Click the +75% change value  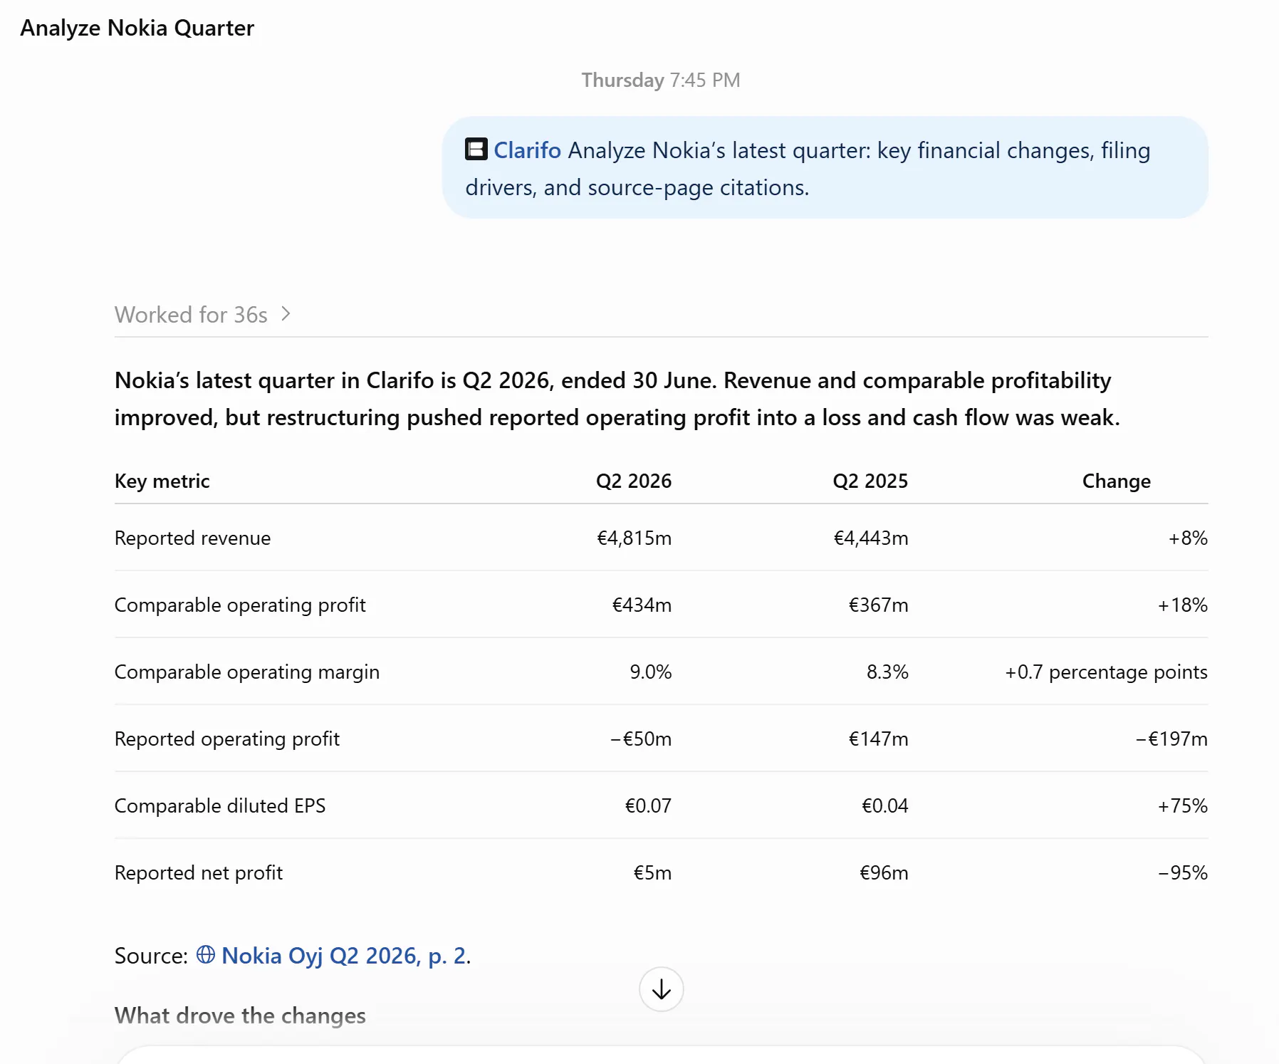coord(1182,805)
